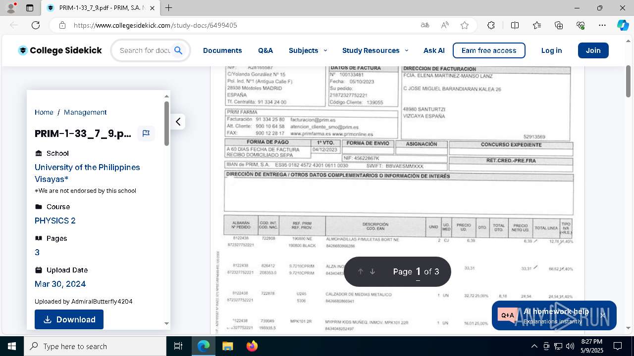Image resolution: width=634 pixels, height=356 pixels.
Task: Show hidden system tray icons
Action: coord(534,346)
